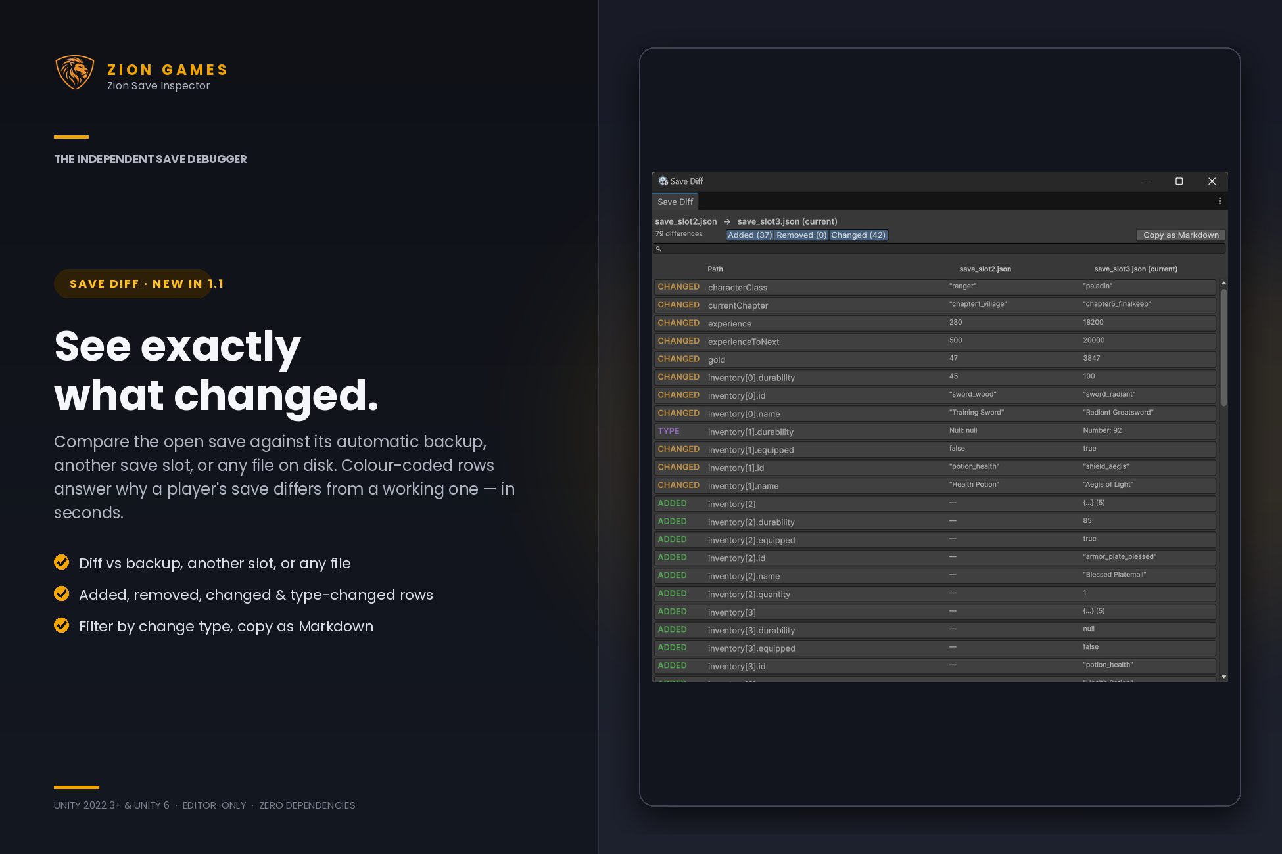The image size is (1282, 854).
Task: Click the "Radiant Greatsword" value
Action: coord(1118,413)
